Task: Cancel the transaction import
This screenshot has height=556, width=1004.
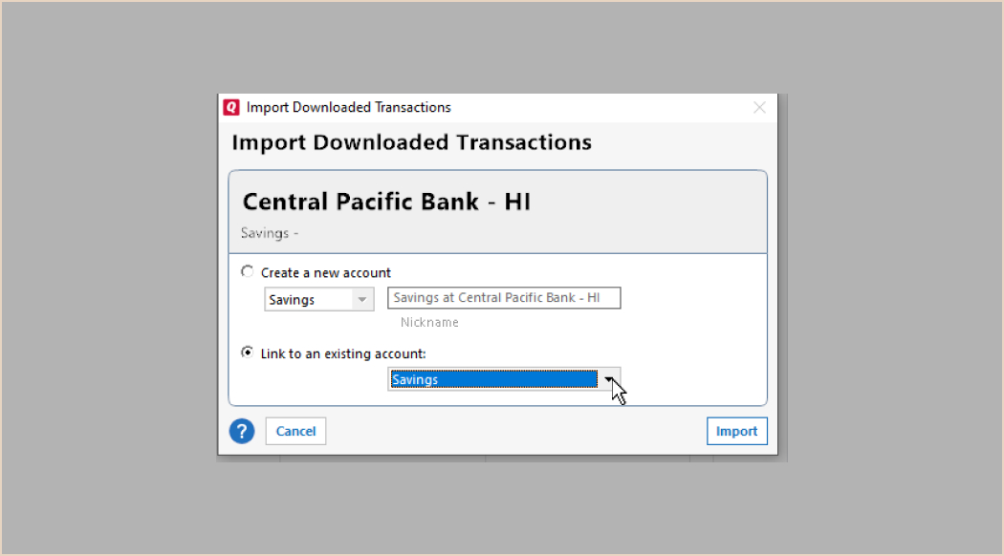Action: click(x=295, y=431)
